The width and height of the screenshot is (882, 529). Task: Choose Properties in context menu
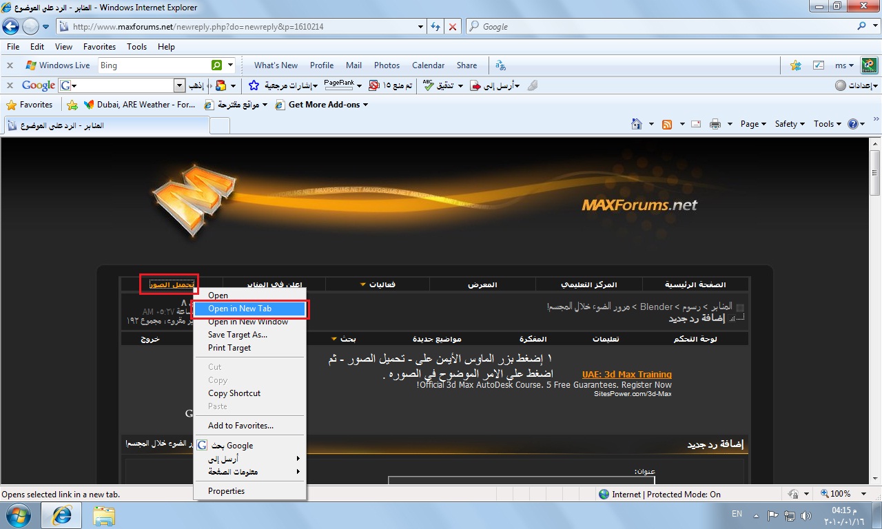249,491
